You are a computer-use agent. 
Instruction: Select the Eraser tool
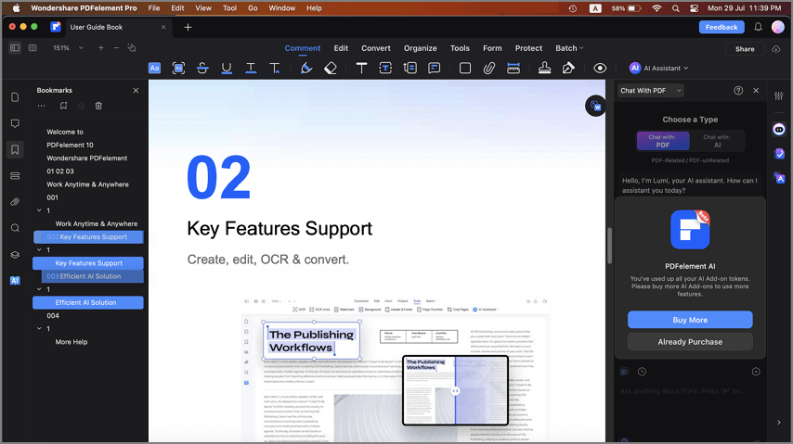(331, 69)
